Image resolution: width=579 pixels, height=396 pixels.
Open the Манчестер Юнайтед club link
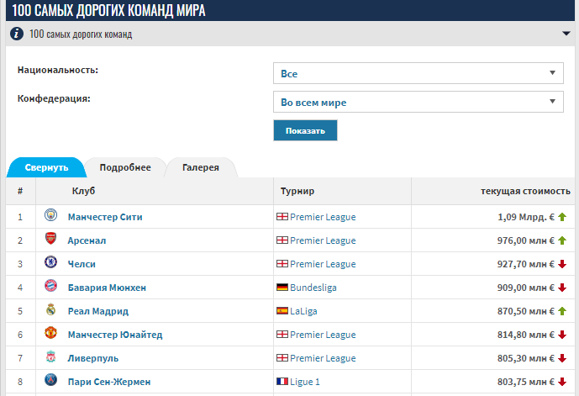coord(115,335)
